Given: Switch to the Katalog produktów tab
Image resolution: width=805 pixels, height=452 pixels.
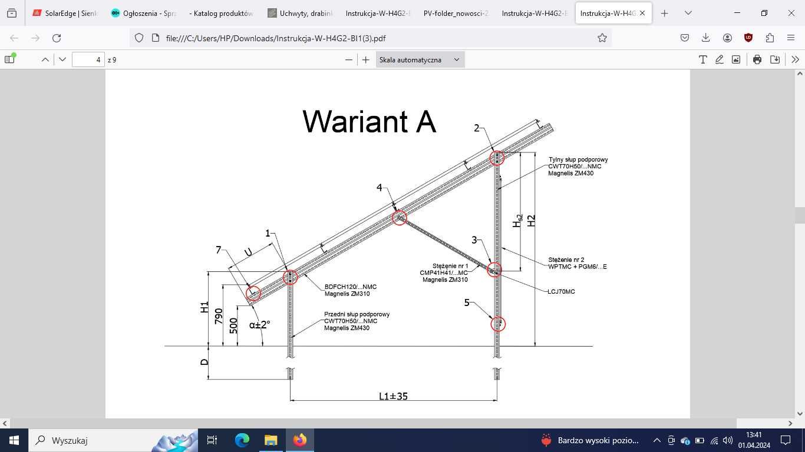Looking at the screenshot, I should pos(221,13).
